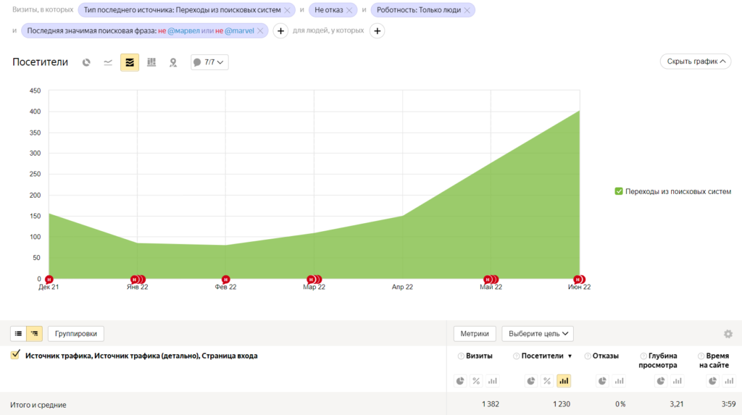This screenshot has height=415, width=742.
Task: Add a people condition with plus after 'для людей, у которых'
Action: (x=377, y=30)
